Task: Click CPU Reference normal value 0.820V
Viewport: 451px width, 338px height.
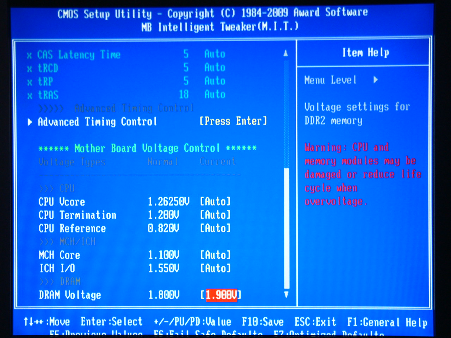Action: (x=163, y=229)
